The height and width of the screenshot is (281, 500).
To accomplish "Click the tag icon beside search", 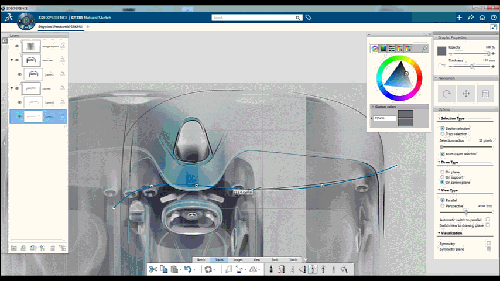I will click(309, 18).
